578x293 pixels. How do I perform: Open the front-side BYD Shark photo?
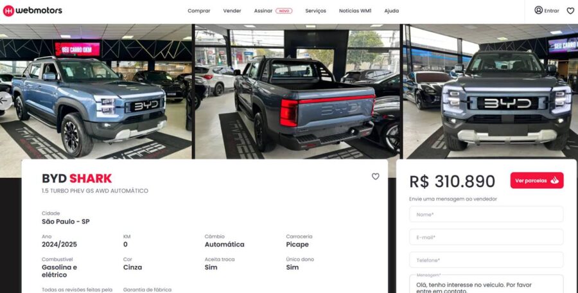pos(96,91)
